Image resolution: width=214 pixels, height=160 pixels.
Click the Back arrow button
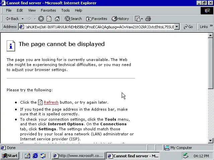click(12, 19)
